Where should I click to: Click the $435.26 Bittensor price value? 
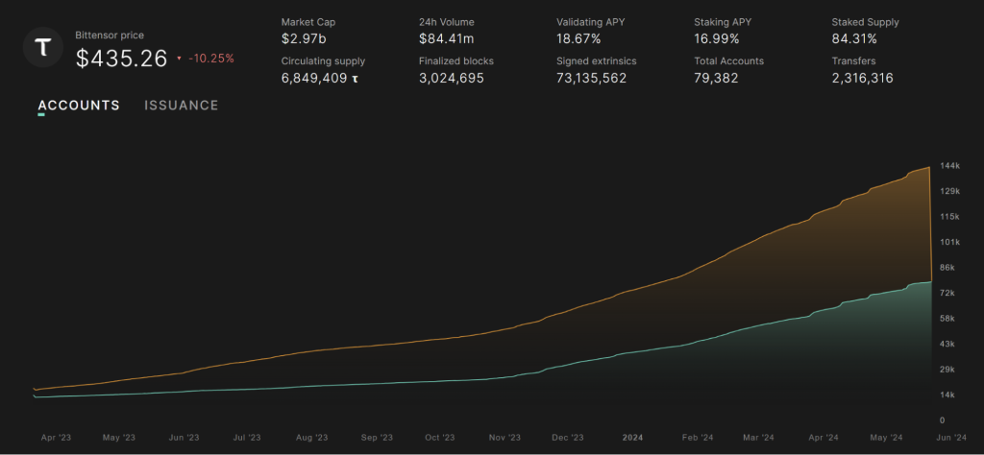pyautogui.click(x=122, y=58)
